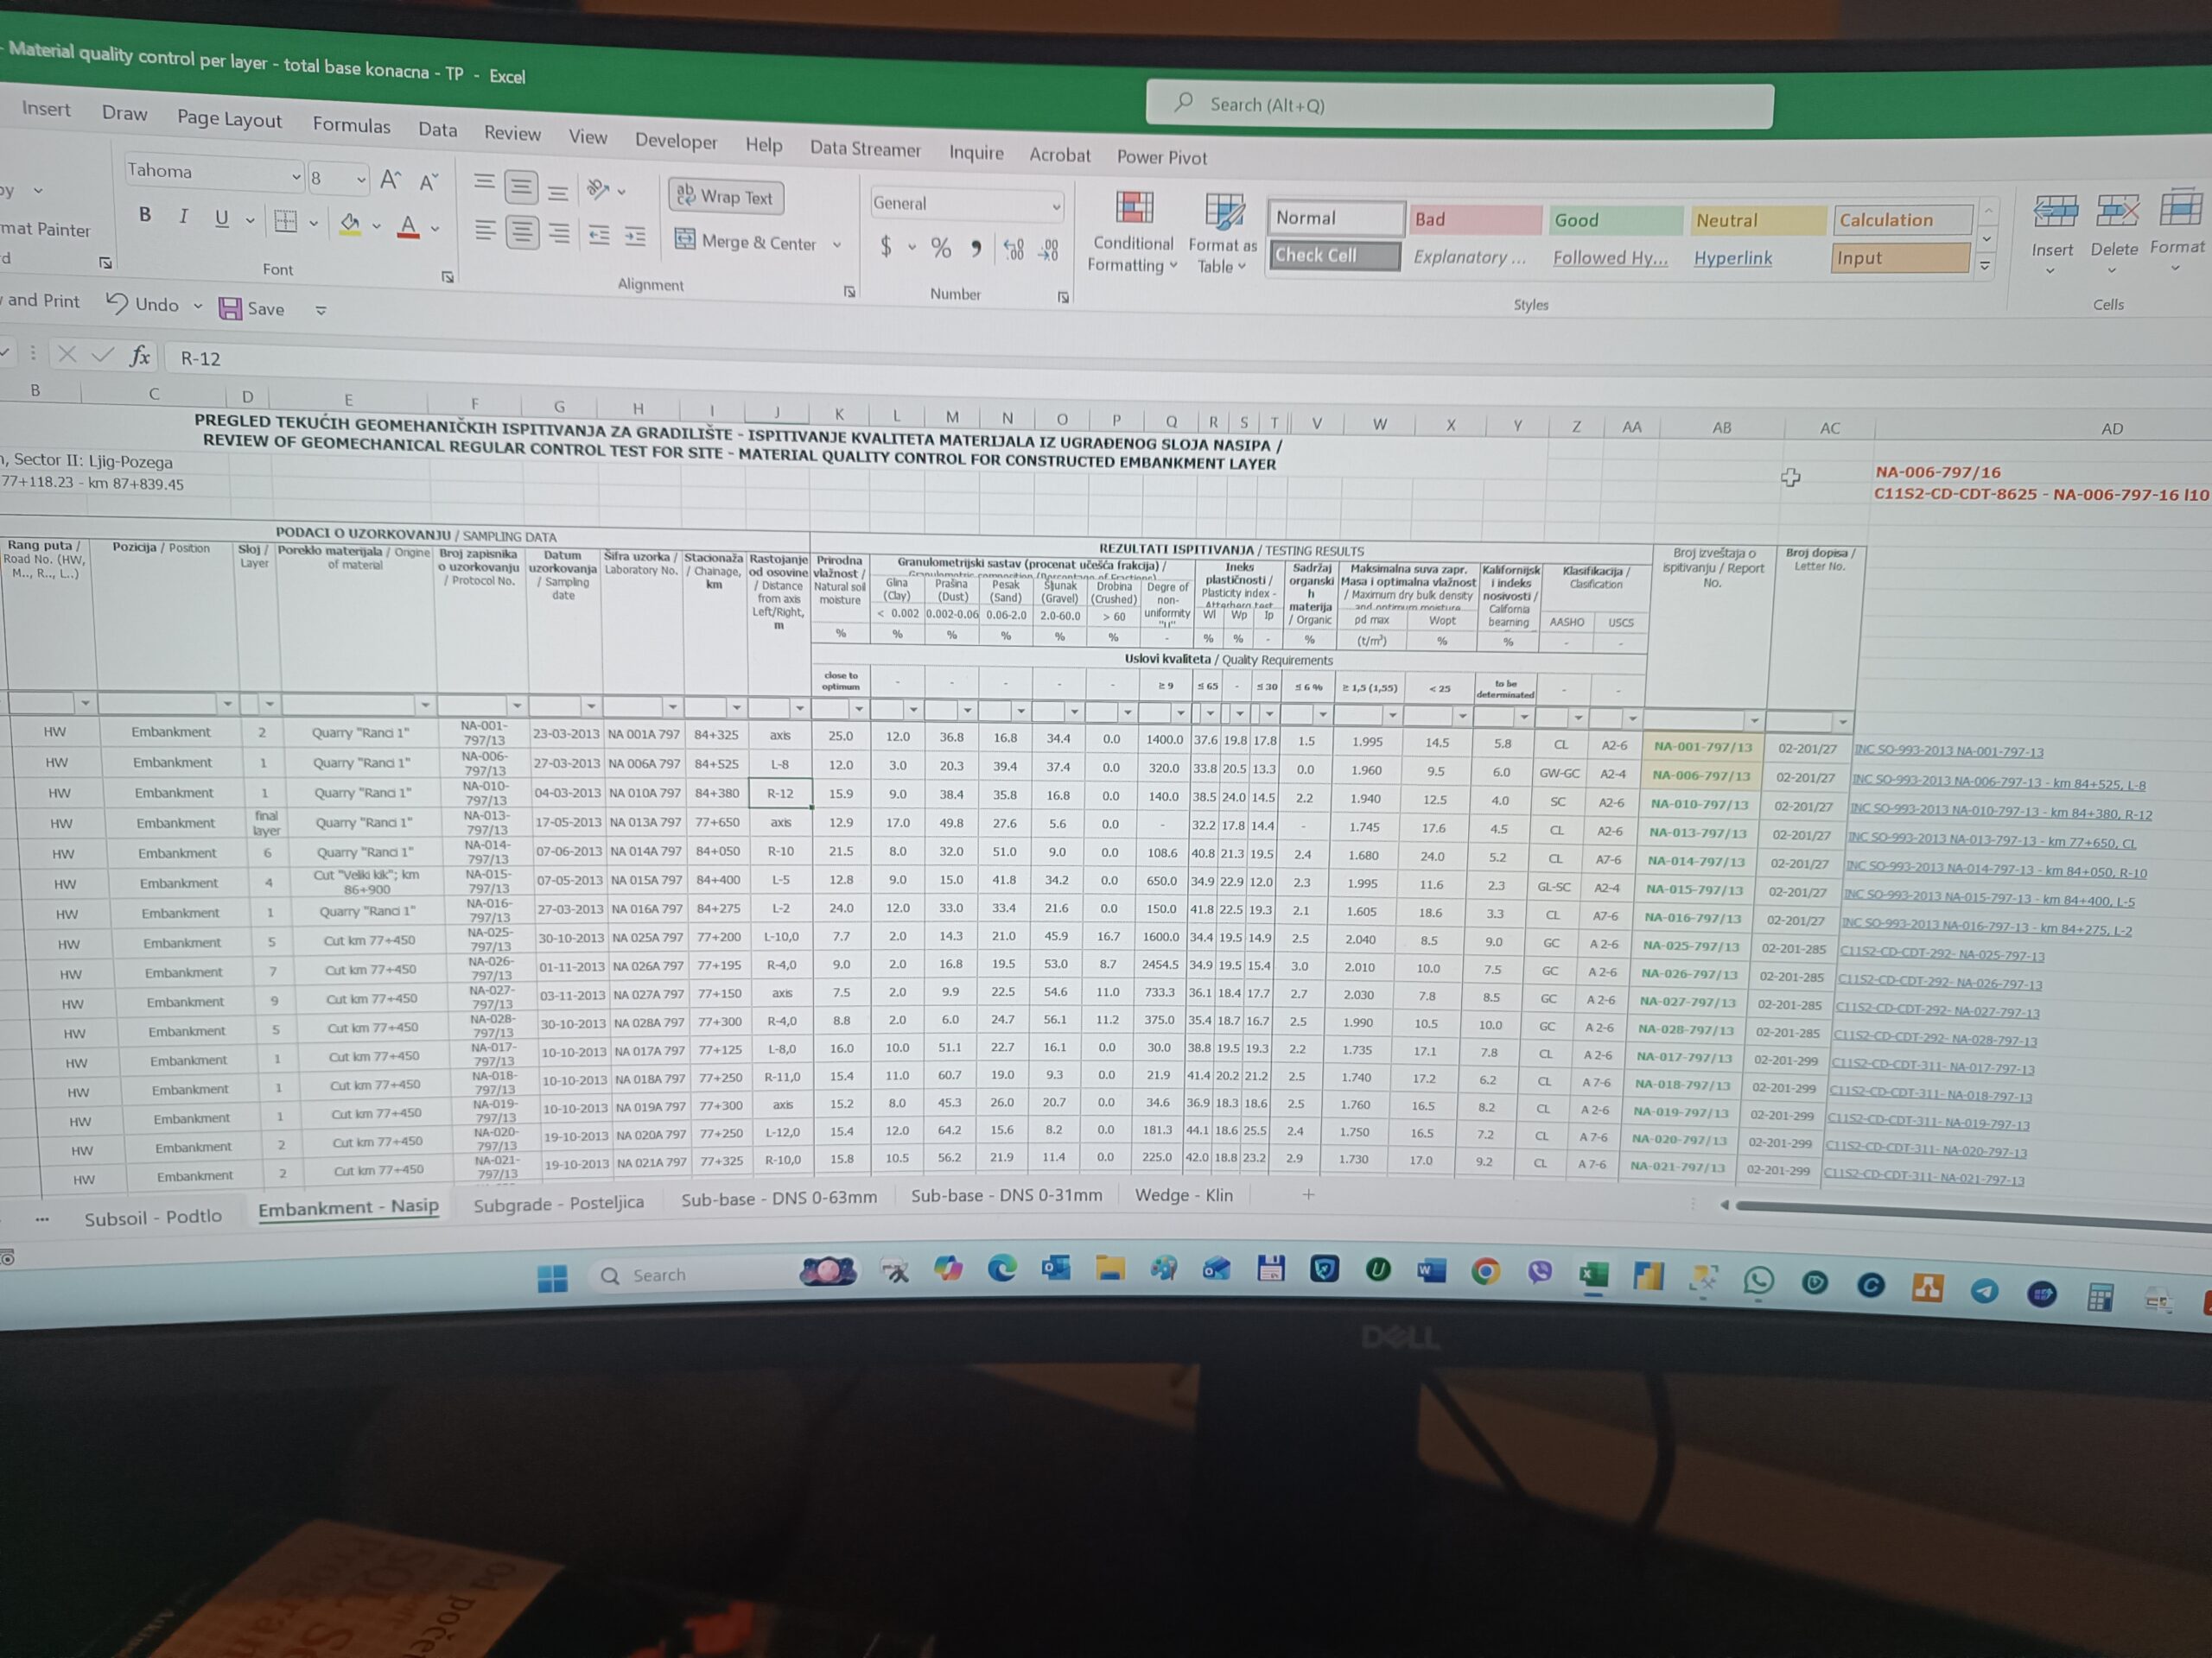Image resolution: width=2212 pixels, height=1658 pixels.
Task: Toggle Wrap Text for the cell
Action: (x=726, y=197)
